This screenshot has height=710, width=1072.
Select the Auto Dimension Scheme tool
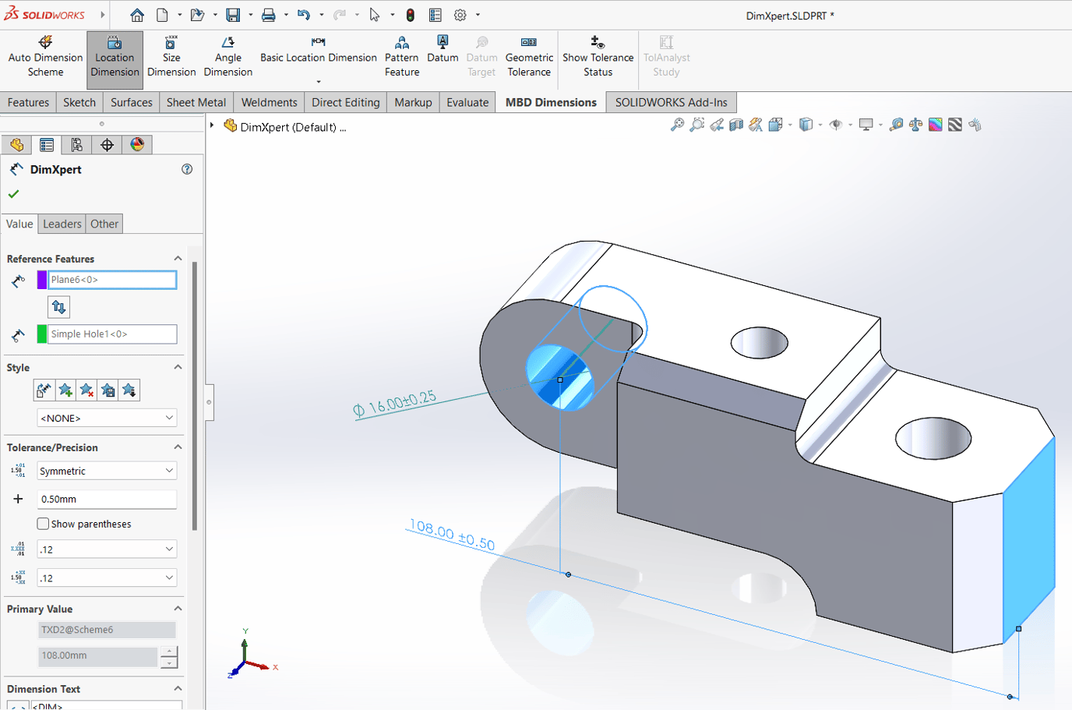tap(44, 55)
